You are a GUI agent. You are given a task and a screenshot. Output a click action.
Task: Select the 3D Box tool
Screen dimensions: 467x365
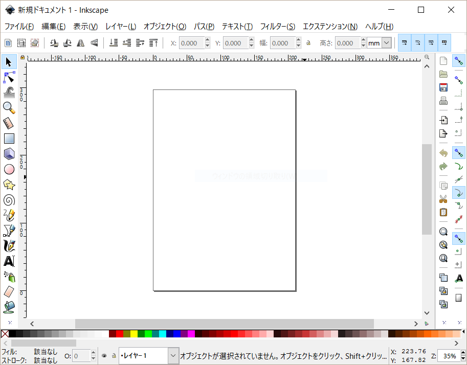coord(9,154)
